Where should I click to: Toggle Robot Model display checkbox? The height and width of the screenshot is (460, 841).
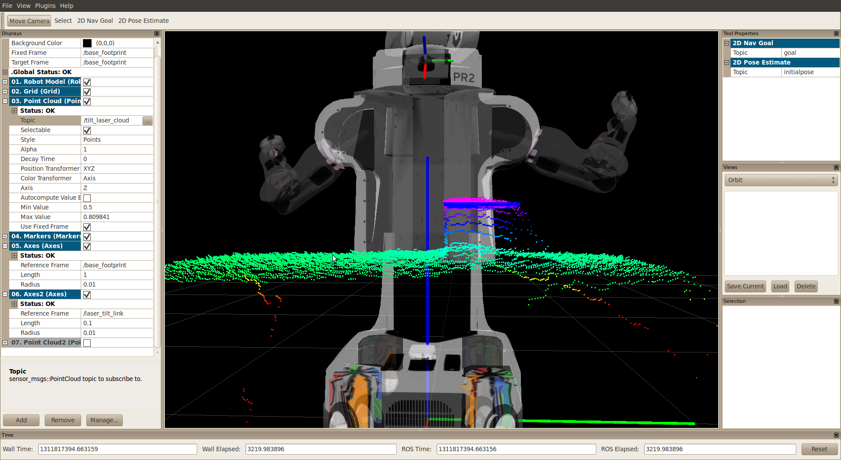[x=87, y=82]
